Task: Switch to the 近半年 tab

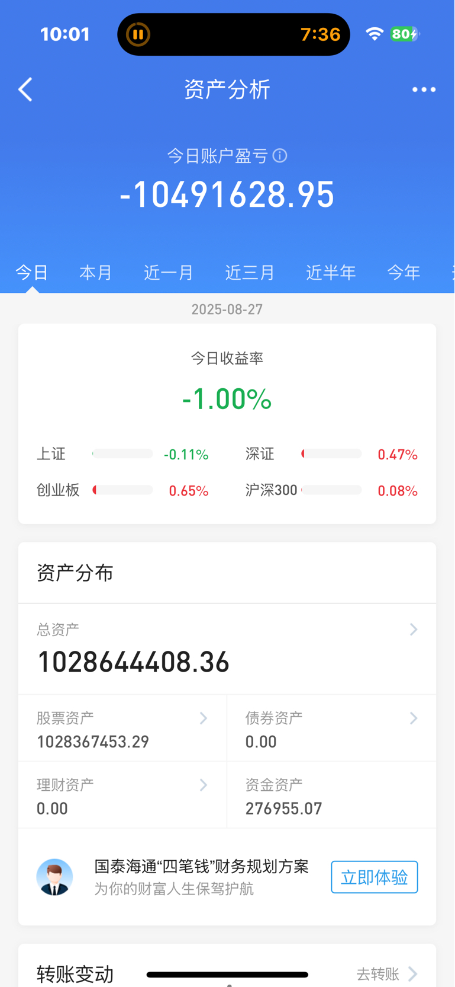Action: tap(331, 273)
